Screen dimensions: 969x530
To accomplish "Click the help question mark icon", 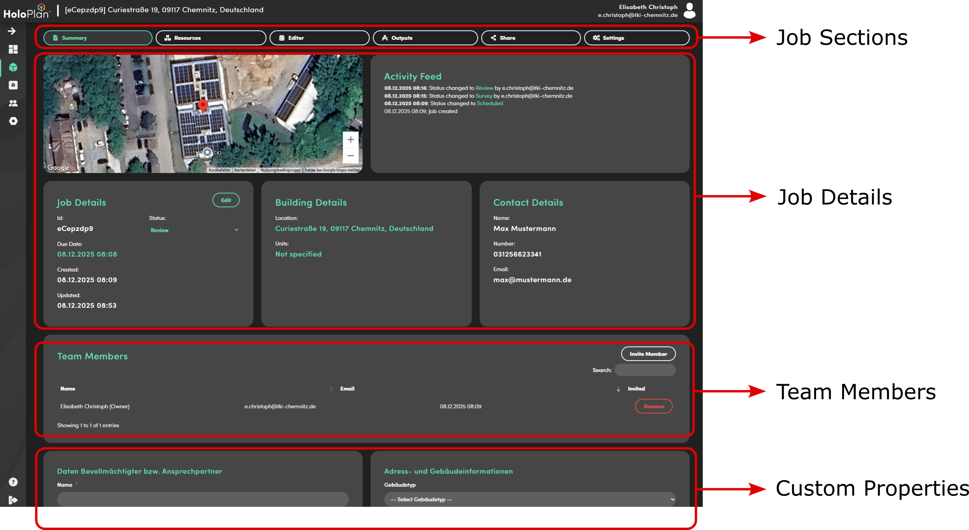I will (x=13, y=482).
